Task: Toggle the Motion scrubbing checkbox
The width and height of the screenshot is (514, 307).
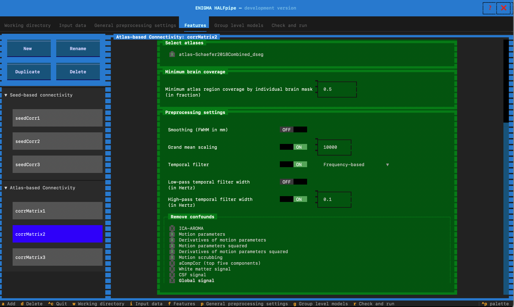Action: (172, 258)
